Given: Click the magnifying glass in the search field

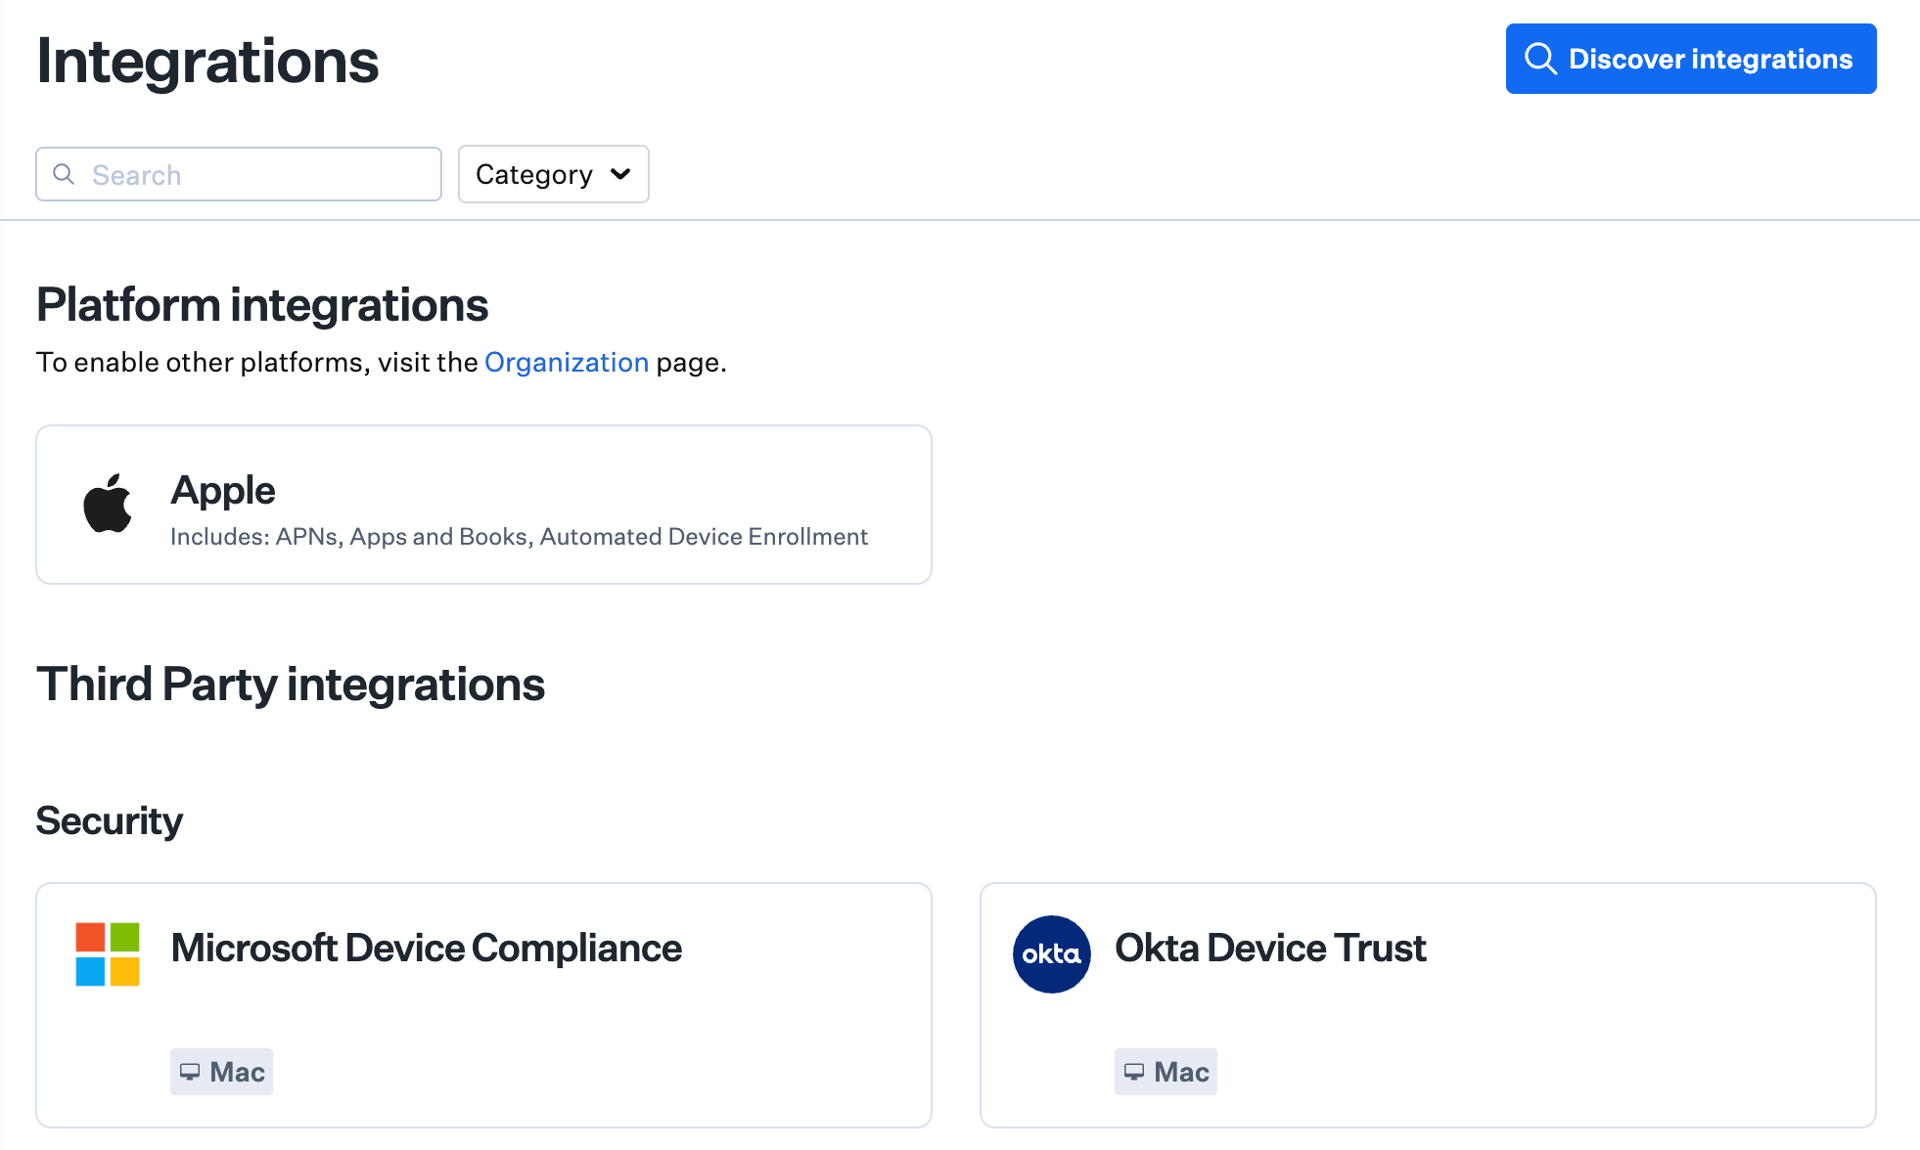Looking at the screenshot, I should coord(65,174).
